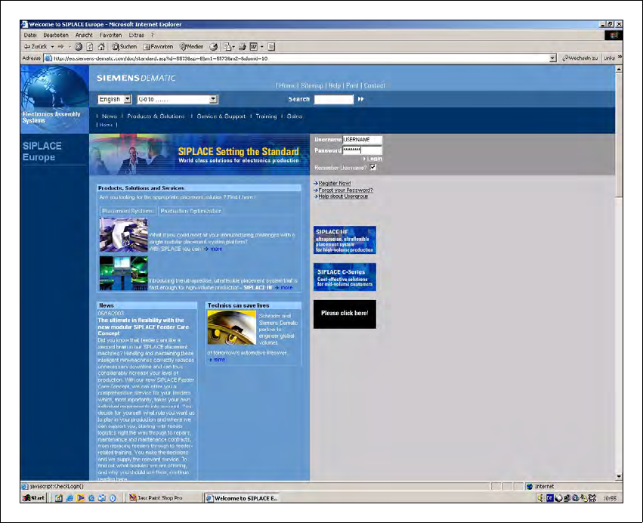Viewport: 643px width, 523px height.
Task: Open the Edit with Word dropdown arrow
Action: (261, 47)
